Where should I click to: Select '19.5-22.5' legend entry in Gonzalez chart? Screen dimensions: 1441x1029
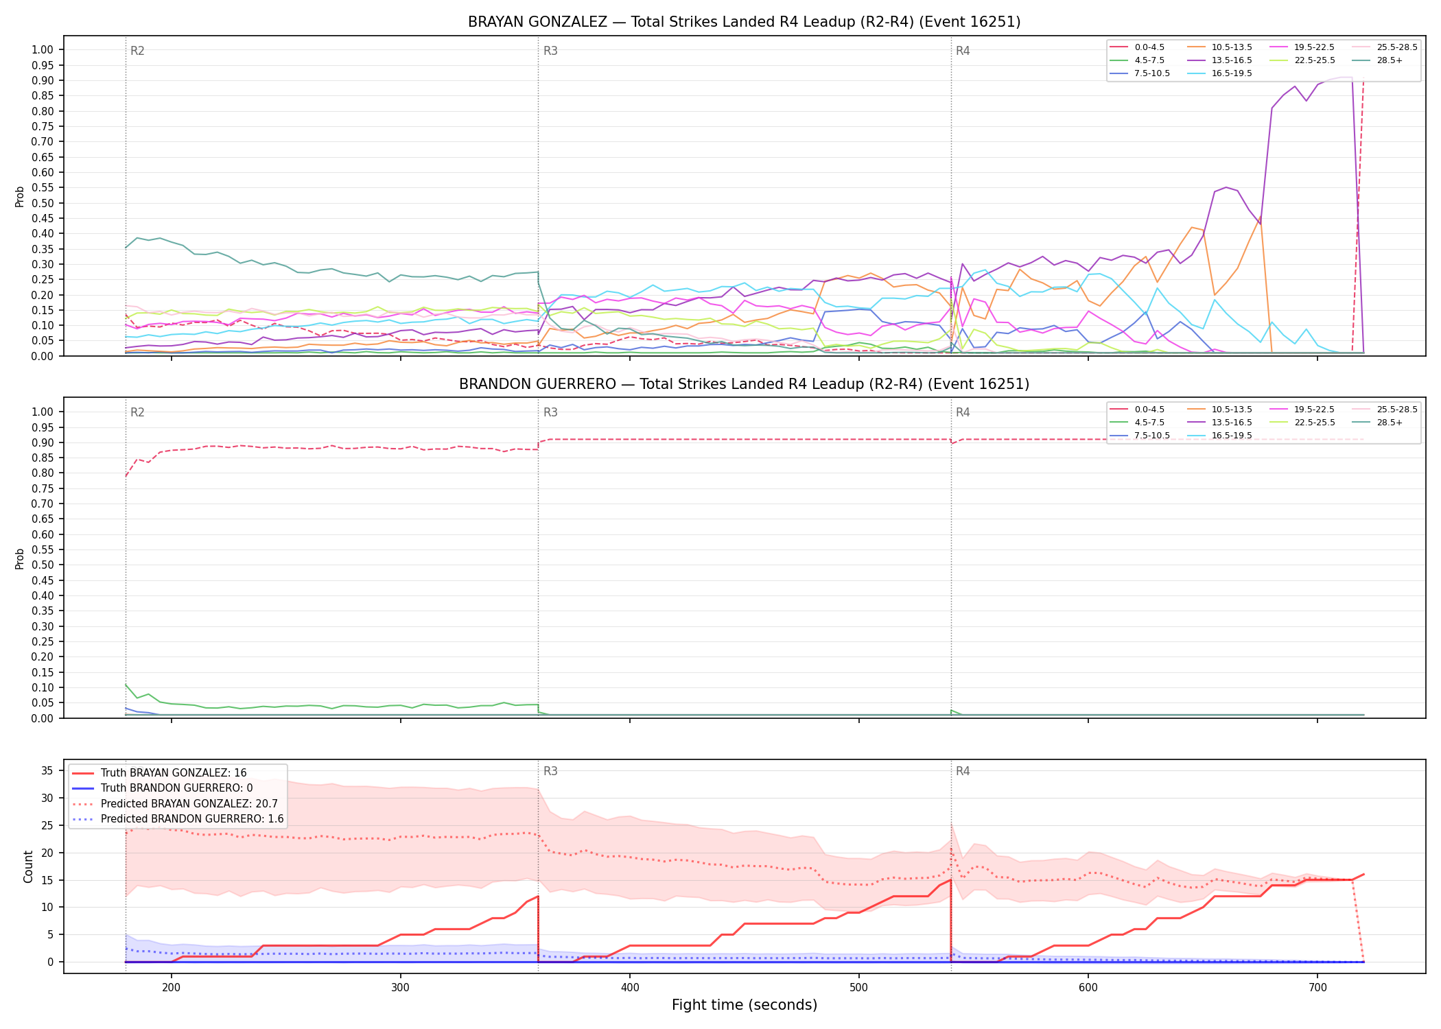click(x=1302, y=47)
